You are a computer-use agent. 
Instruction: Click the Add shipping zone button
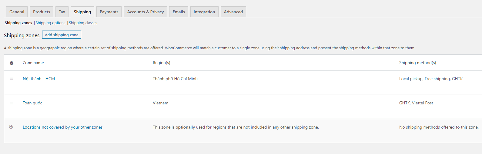(x=62, y=35)
